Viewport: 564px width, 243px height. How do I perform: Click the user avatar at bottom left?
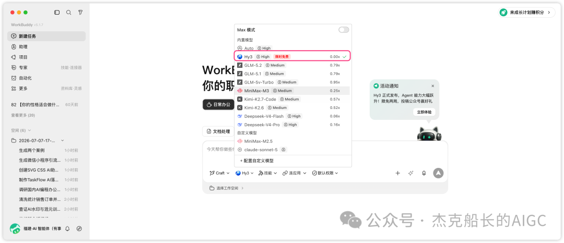[15, 228]
